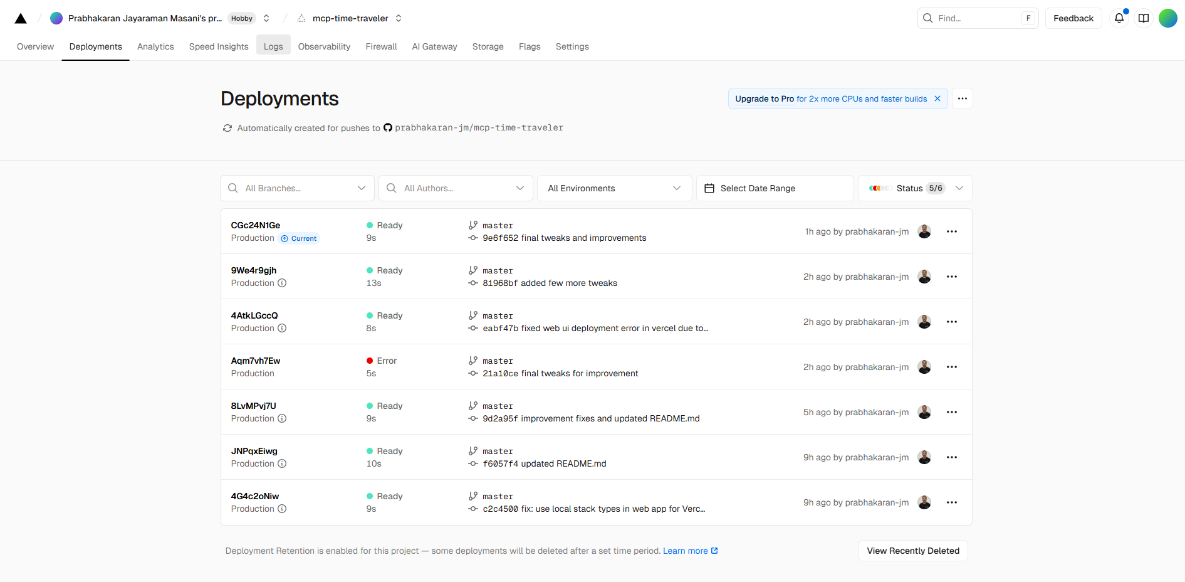Click the info icon beside 4G4c2oNiw Production

(282, 509)
